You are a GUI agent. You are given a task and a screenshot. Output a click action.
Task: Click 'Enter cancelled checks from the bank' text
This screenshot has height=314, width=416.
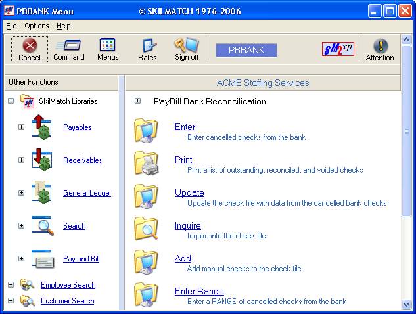[x=246, y=137]
